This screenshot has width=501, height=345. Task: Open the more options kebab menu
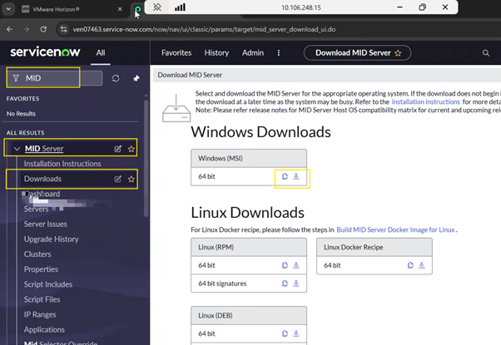[279, 53]
